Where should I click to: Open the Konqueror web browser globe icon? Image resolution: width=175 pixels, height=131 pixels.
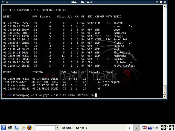click(x=16, y=128)
